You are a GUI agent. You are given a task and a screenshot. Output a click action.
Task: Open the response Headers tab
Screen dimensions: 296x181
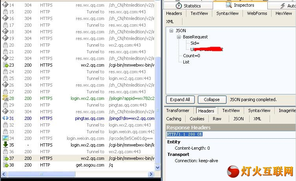pyautogui.click(x=206, y=111)
